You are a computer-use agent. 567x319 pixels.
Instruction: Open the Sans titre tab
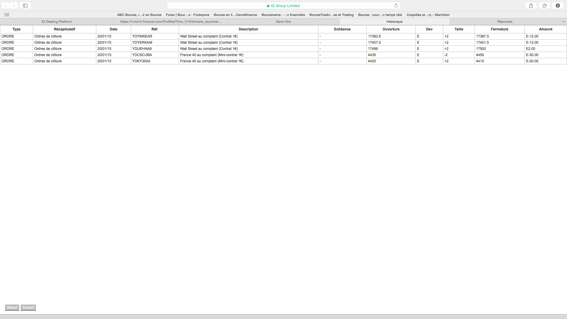click(283, 22)
